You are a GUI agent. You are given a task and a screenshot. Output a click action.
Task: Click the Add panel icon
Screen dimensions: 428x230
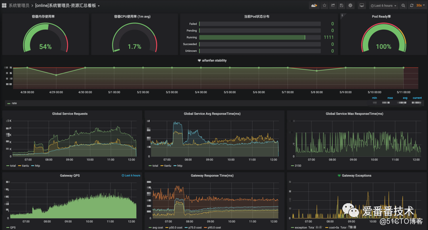click(x=314, y=5)
